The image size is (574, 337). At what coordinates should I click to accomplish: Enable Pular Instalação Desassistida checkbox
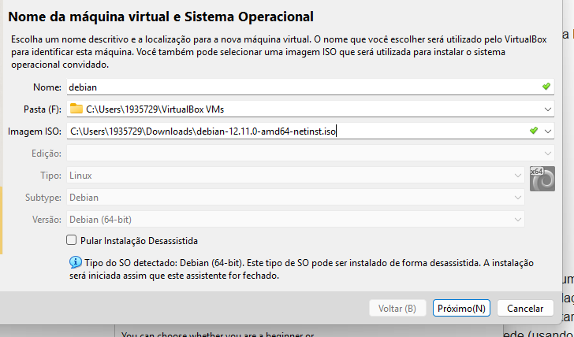tap(72, 240)
